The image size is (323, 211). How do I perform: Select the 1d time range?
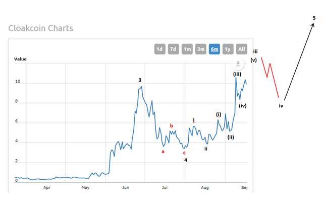(159, 49)
